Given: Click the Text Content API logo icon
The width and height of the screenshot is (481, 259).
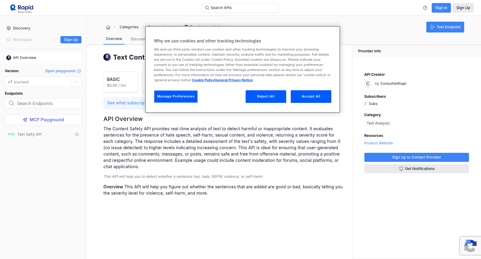Looking at the screenshot, I should (x=107, y=57).
